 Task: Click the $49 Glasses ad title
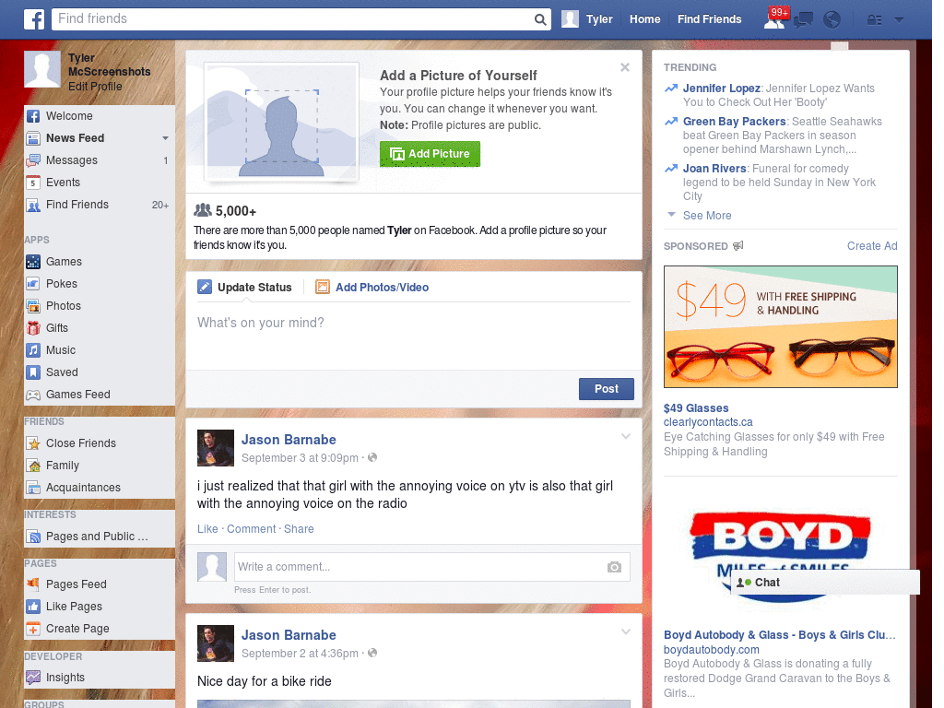pos(696,408)
